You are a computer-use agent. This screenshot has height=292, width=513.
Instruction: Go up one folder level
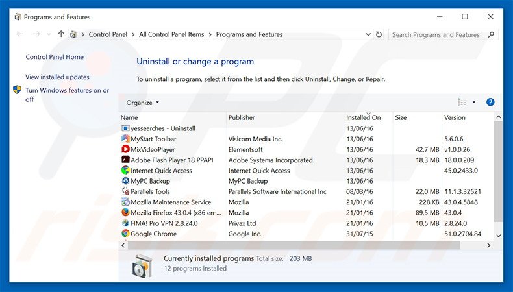[x=61, y=34]
